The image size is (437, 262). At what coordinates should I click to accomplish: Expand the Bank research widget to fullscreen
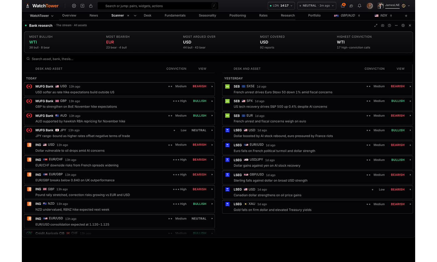[376, 26]
